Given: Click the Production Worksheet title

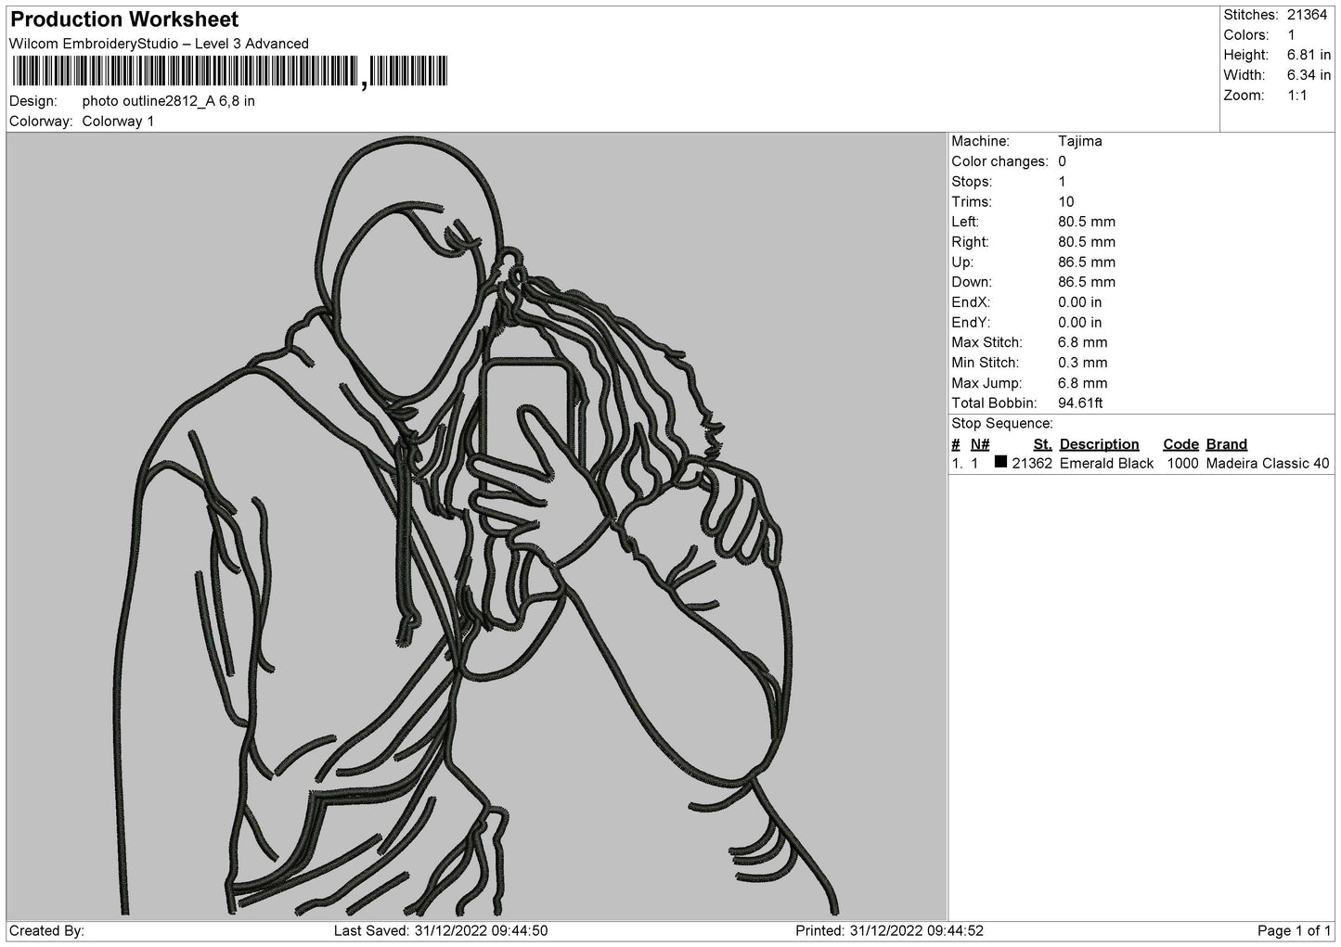Looking at the screenshot, I should pos(124,19).
